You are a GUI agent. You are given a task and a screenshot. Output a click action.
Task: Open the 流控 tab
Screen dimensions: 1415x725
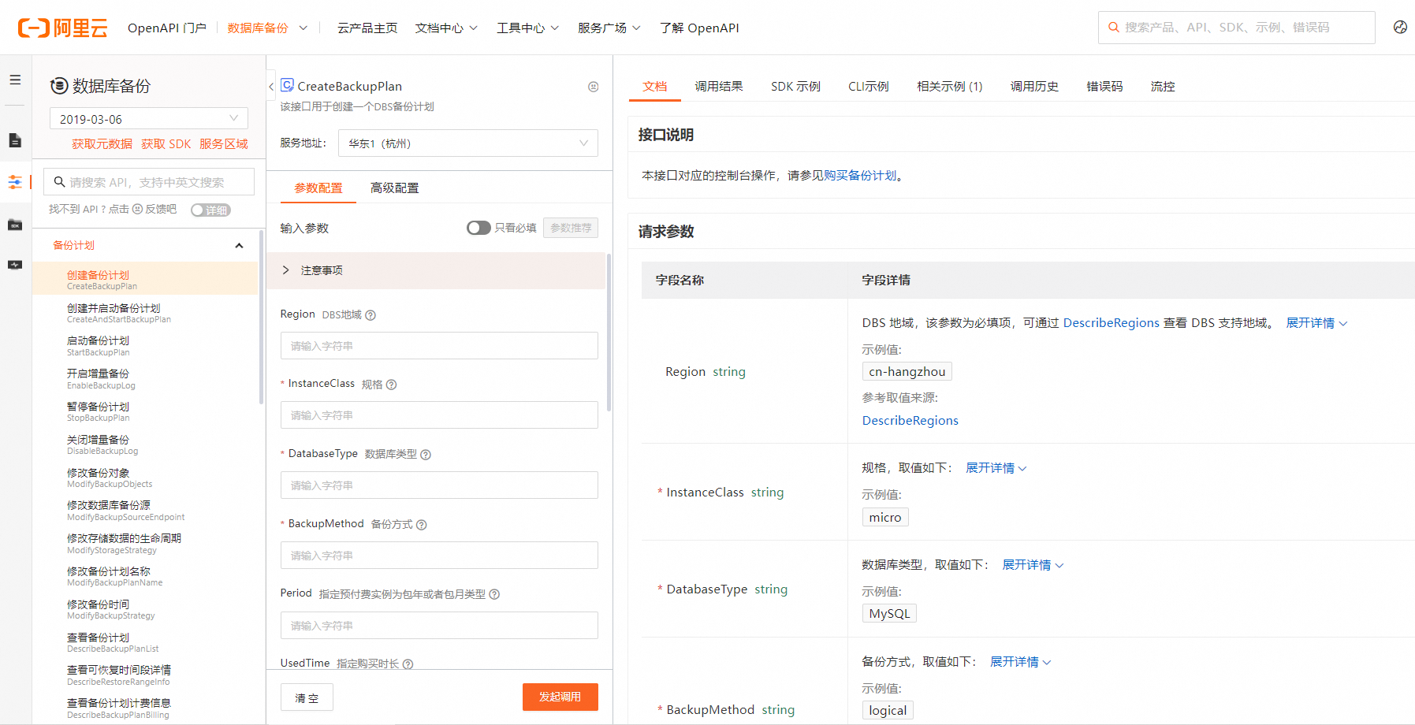click(1163, 87)
